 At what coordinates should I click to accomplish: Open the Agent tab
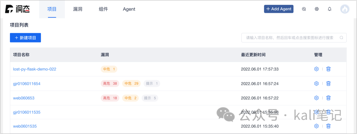tap(129, 9)
